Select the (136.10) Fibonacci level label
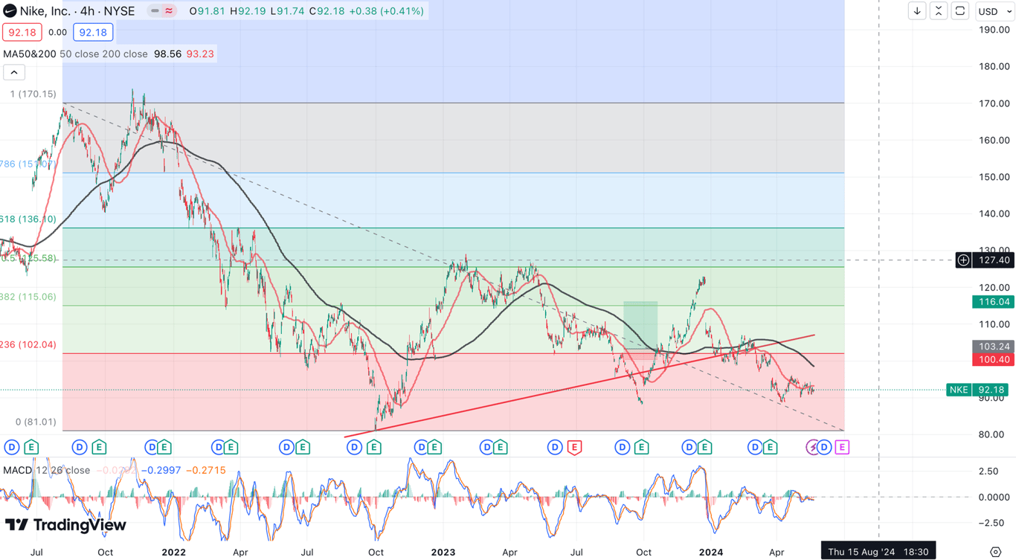 coord(28,219)
